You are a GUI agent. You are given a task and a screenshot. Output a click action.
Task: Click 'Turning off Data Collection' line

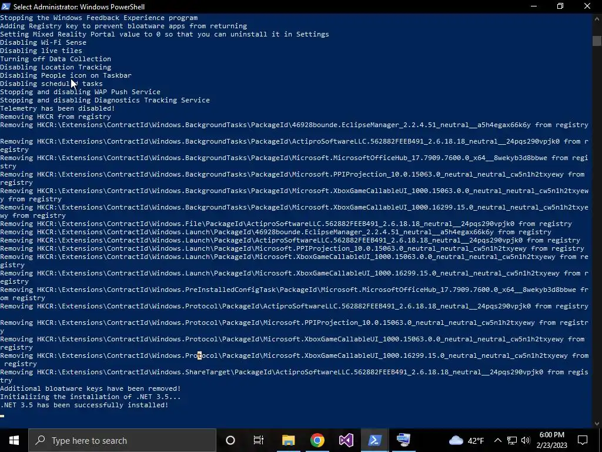point(56,59)
